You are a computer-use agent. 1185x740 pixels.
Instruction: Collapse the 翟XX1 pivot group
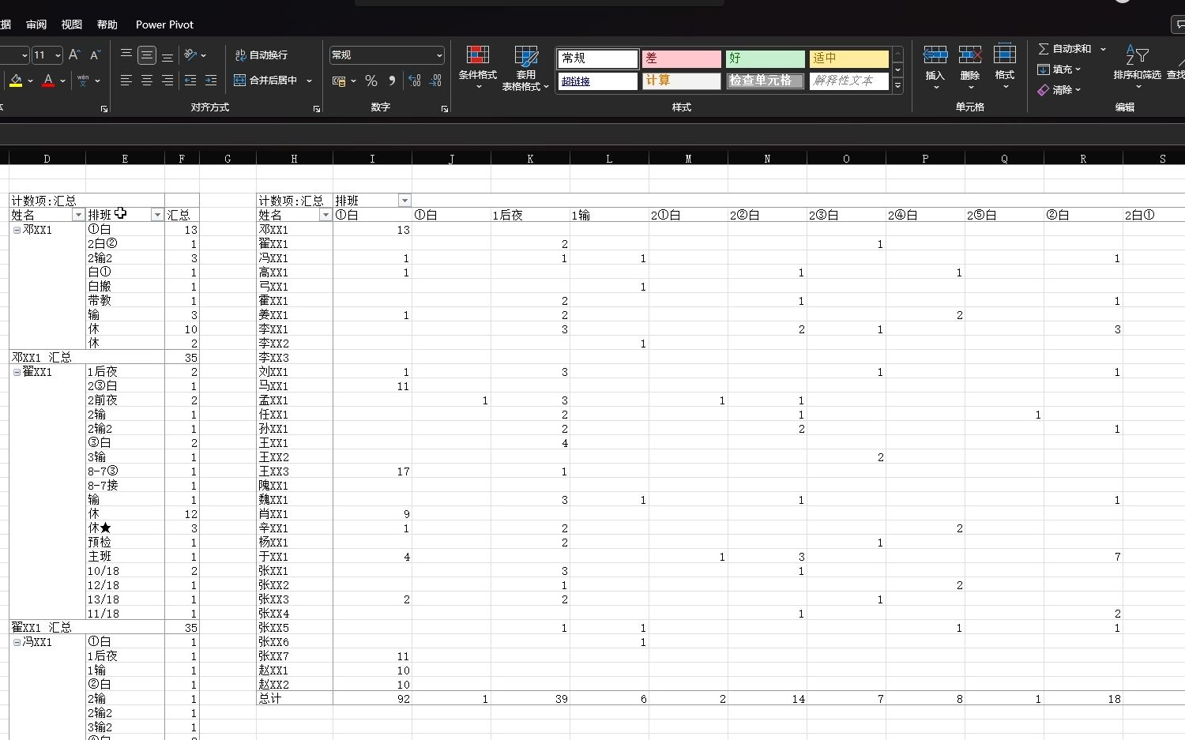tap(17, 372)
